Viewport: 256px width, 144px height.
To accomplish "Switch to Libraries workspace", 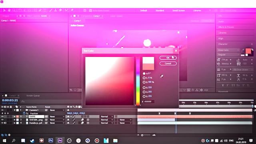I will pyautogui.click(x=197, y=11).
